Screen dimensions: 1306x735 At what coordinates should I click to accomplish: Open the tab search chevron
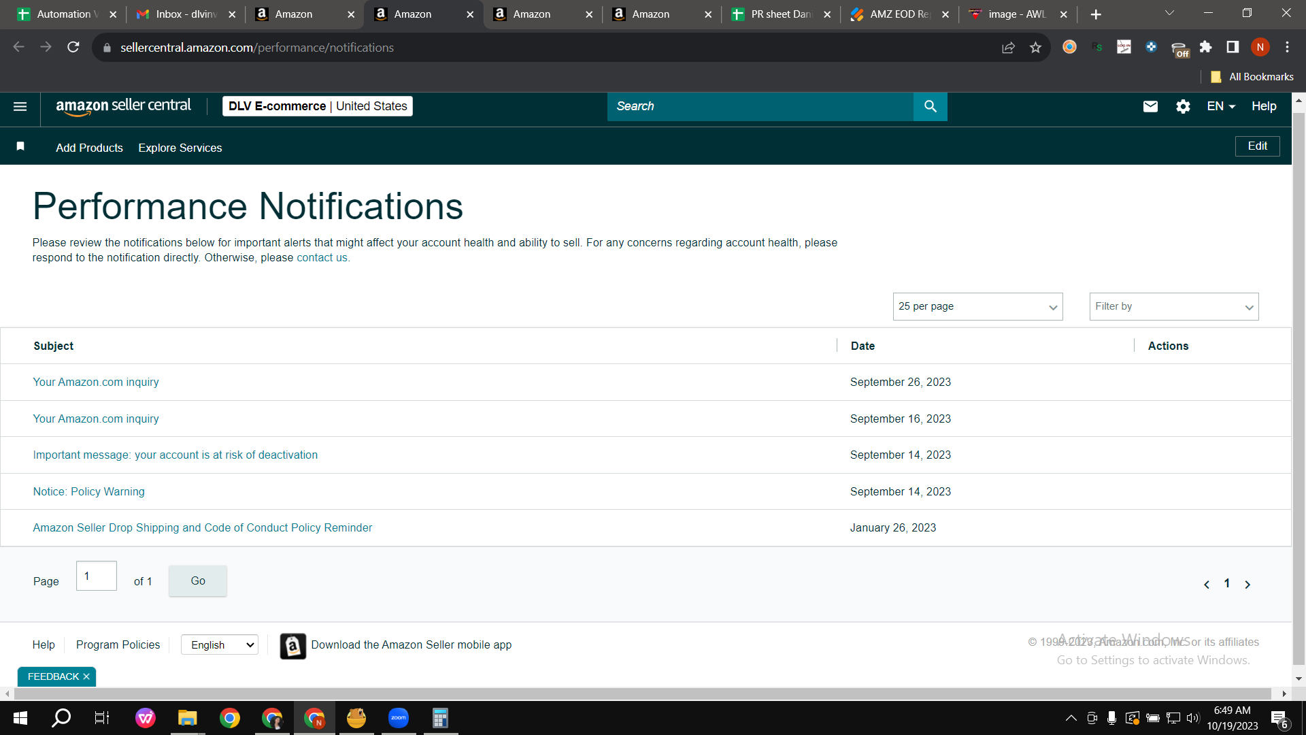[x=1169, y=13]
